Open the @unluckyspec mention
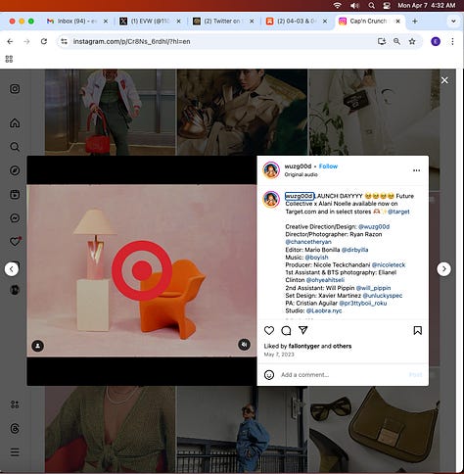Image resolution: width=464 pixels, height=474 pixels. click(383, 296)
